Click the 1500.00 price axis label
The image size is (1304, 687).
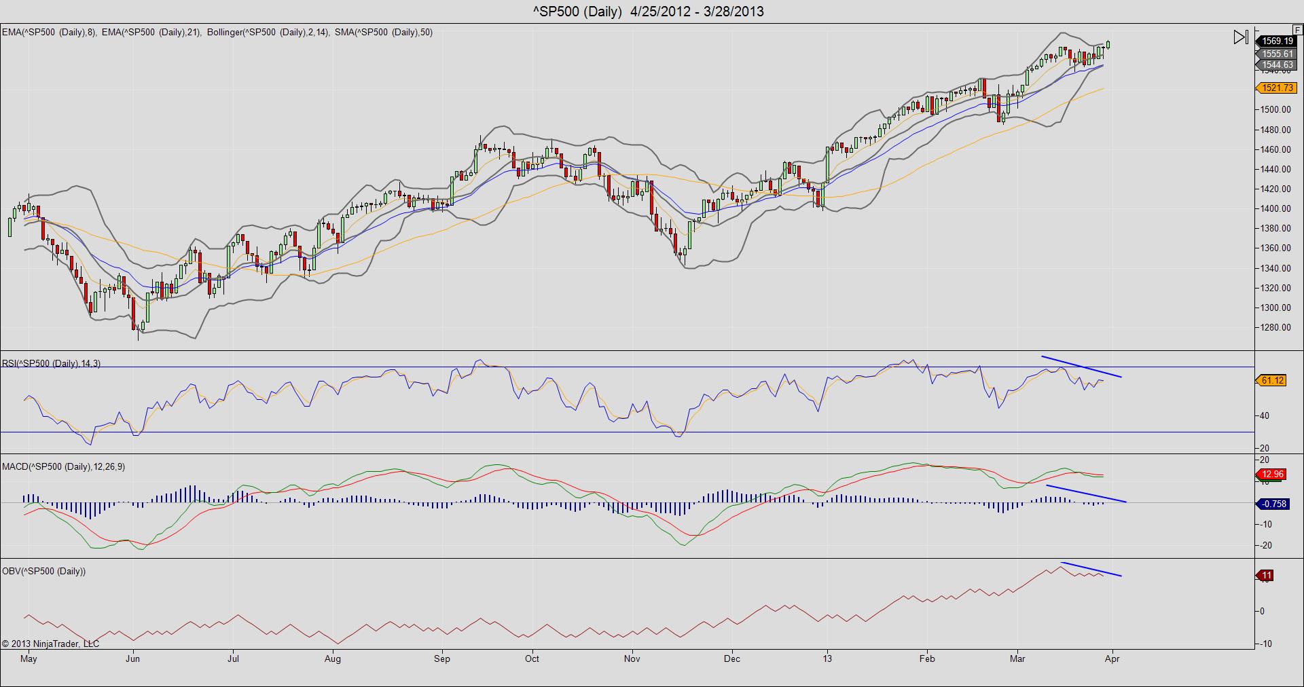tap(1276, 109)
